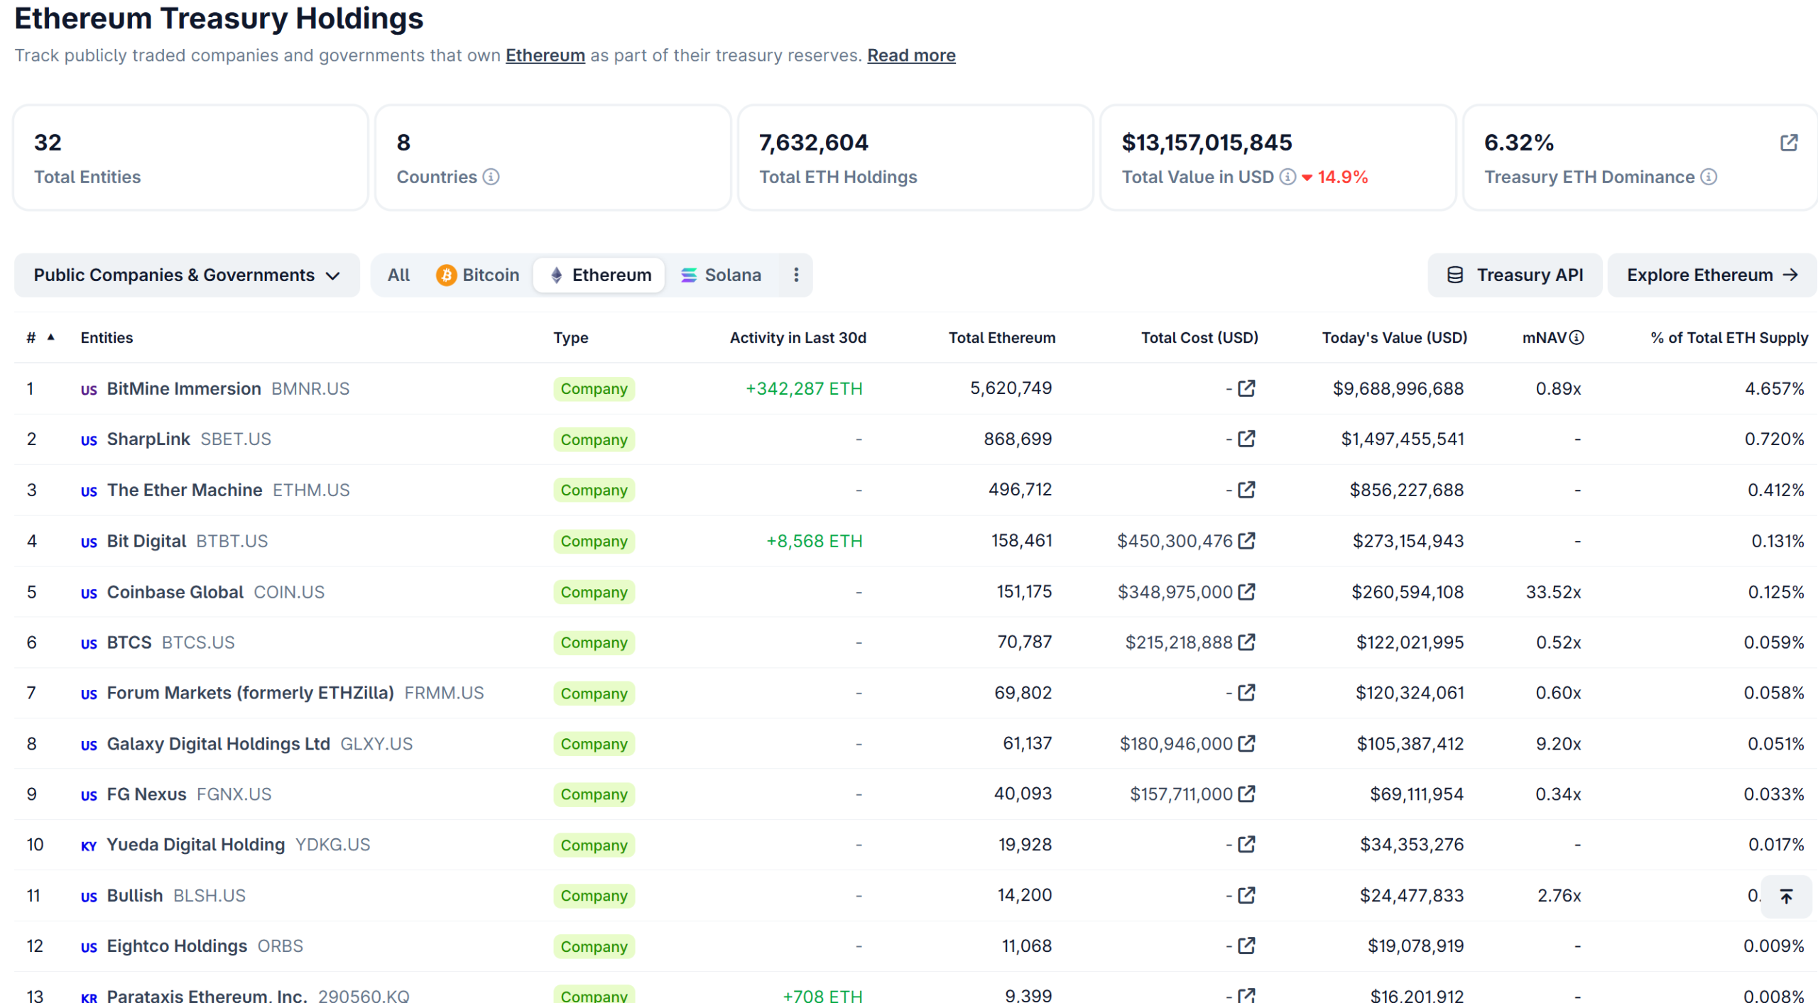Sort by Activity in Last 30d header
The image size is (1818, 1003).
point(798,338)
